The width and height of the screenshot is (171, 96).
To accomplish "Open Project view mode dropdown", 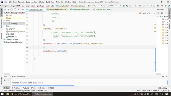I will [6, 10].
